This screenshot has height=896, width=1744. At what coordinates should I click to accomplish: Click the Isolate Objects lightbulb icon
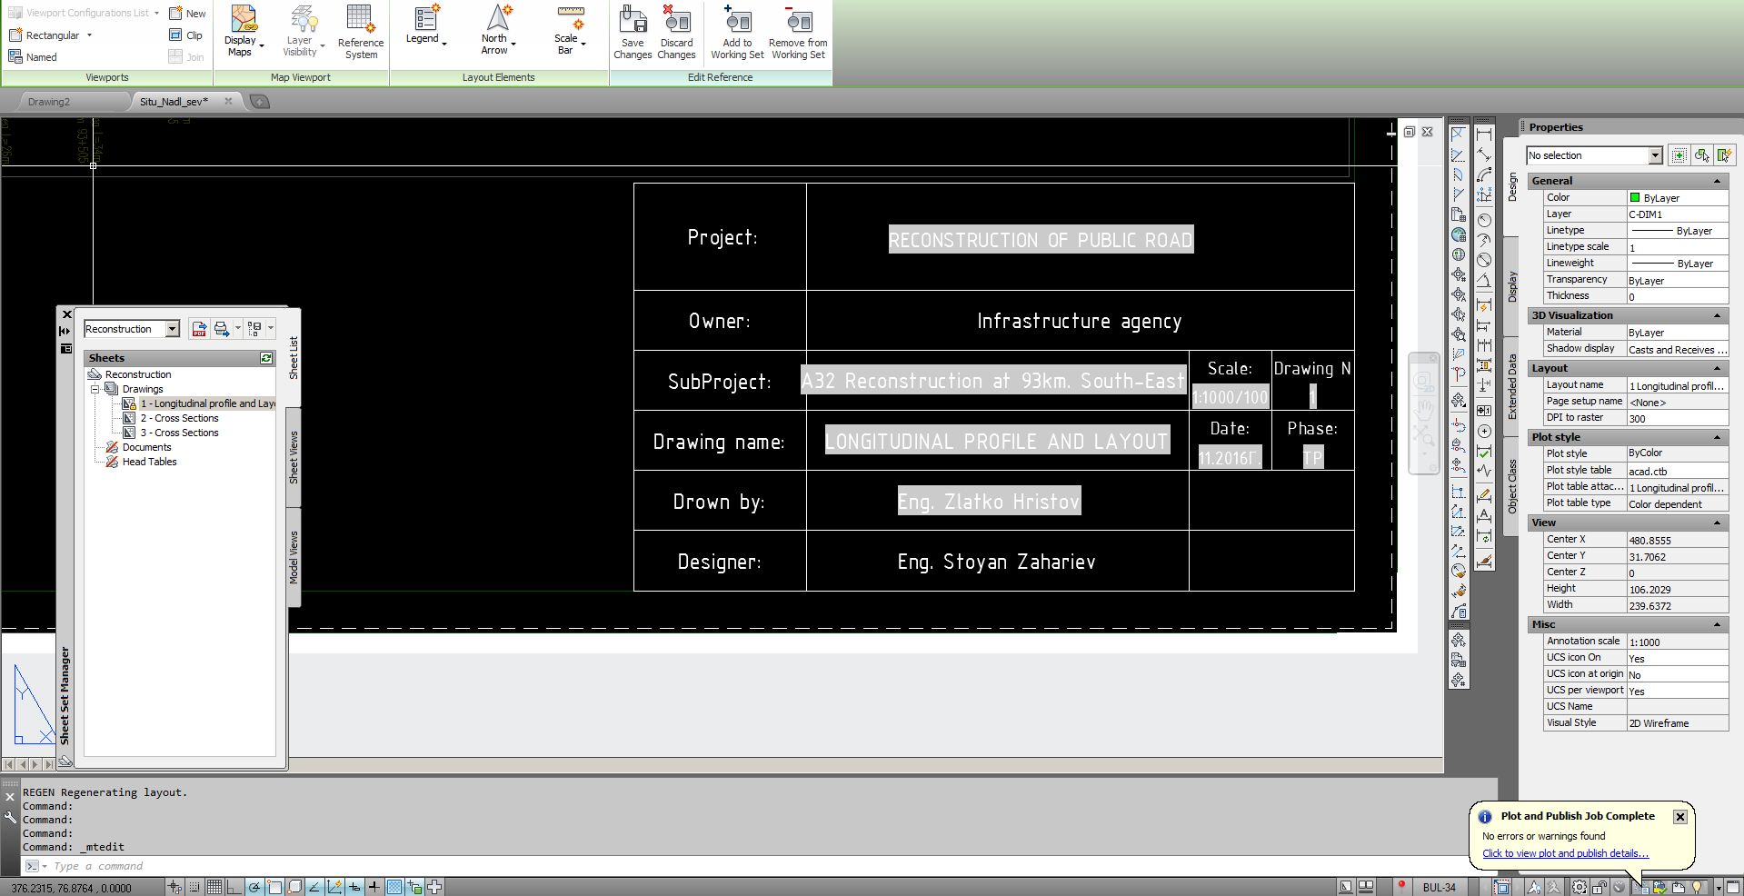pos(1696,887)
